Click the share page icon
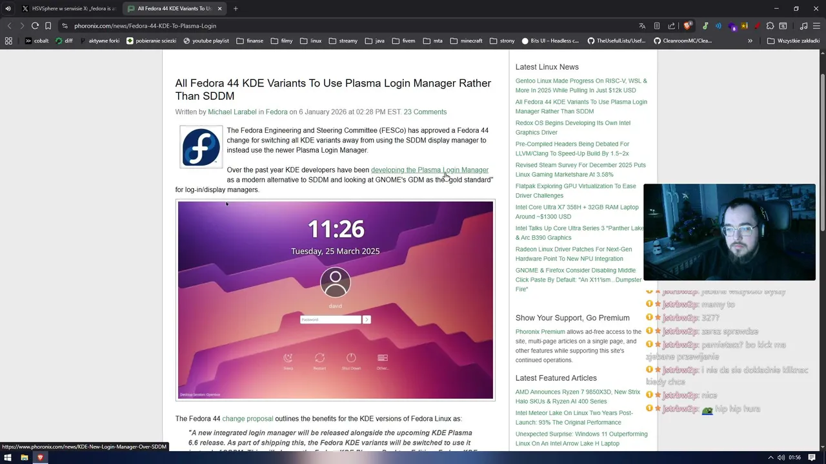The image size is (826, 464). pyautogui.click(x=672, y=26)
